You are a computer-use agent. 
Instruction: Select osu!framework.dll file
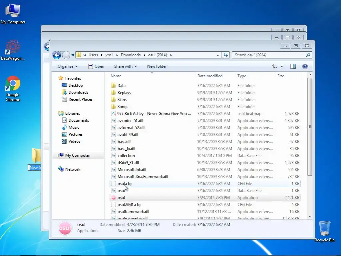[x=133, y=212]
